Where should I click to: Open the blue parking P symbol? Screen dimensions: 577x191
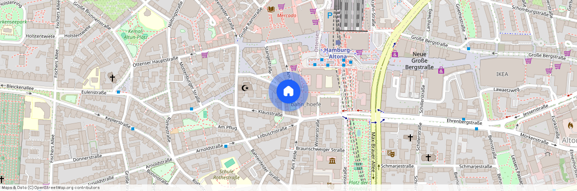tap(330, 15)
